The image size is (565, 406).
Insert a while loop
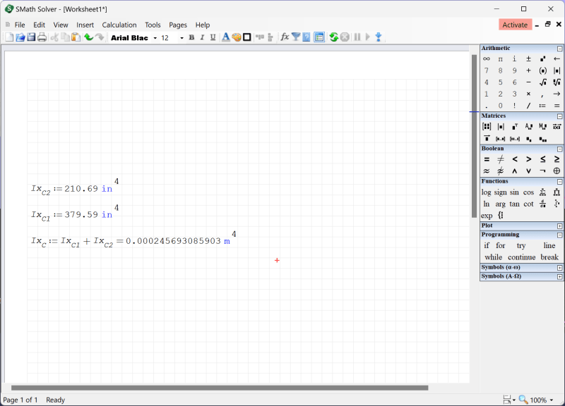[493, 257]
